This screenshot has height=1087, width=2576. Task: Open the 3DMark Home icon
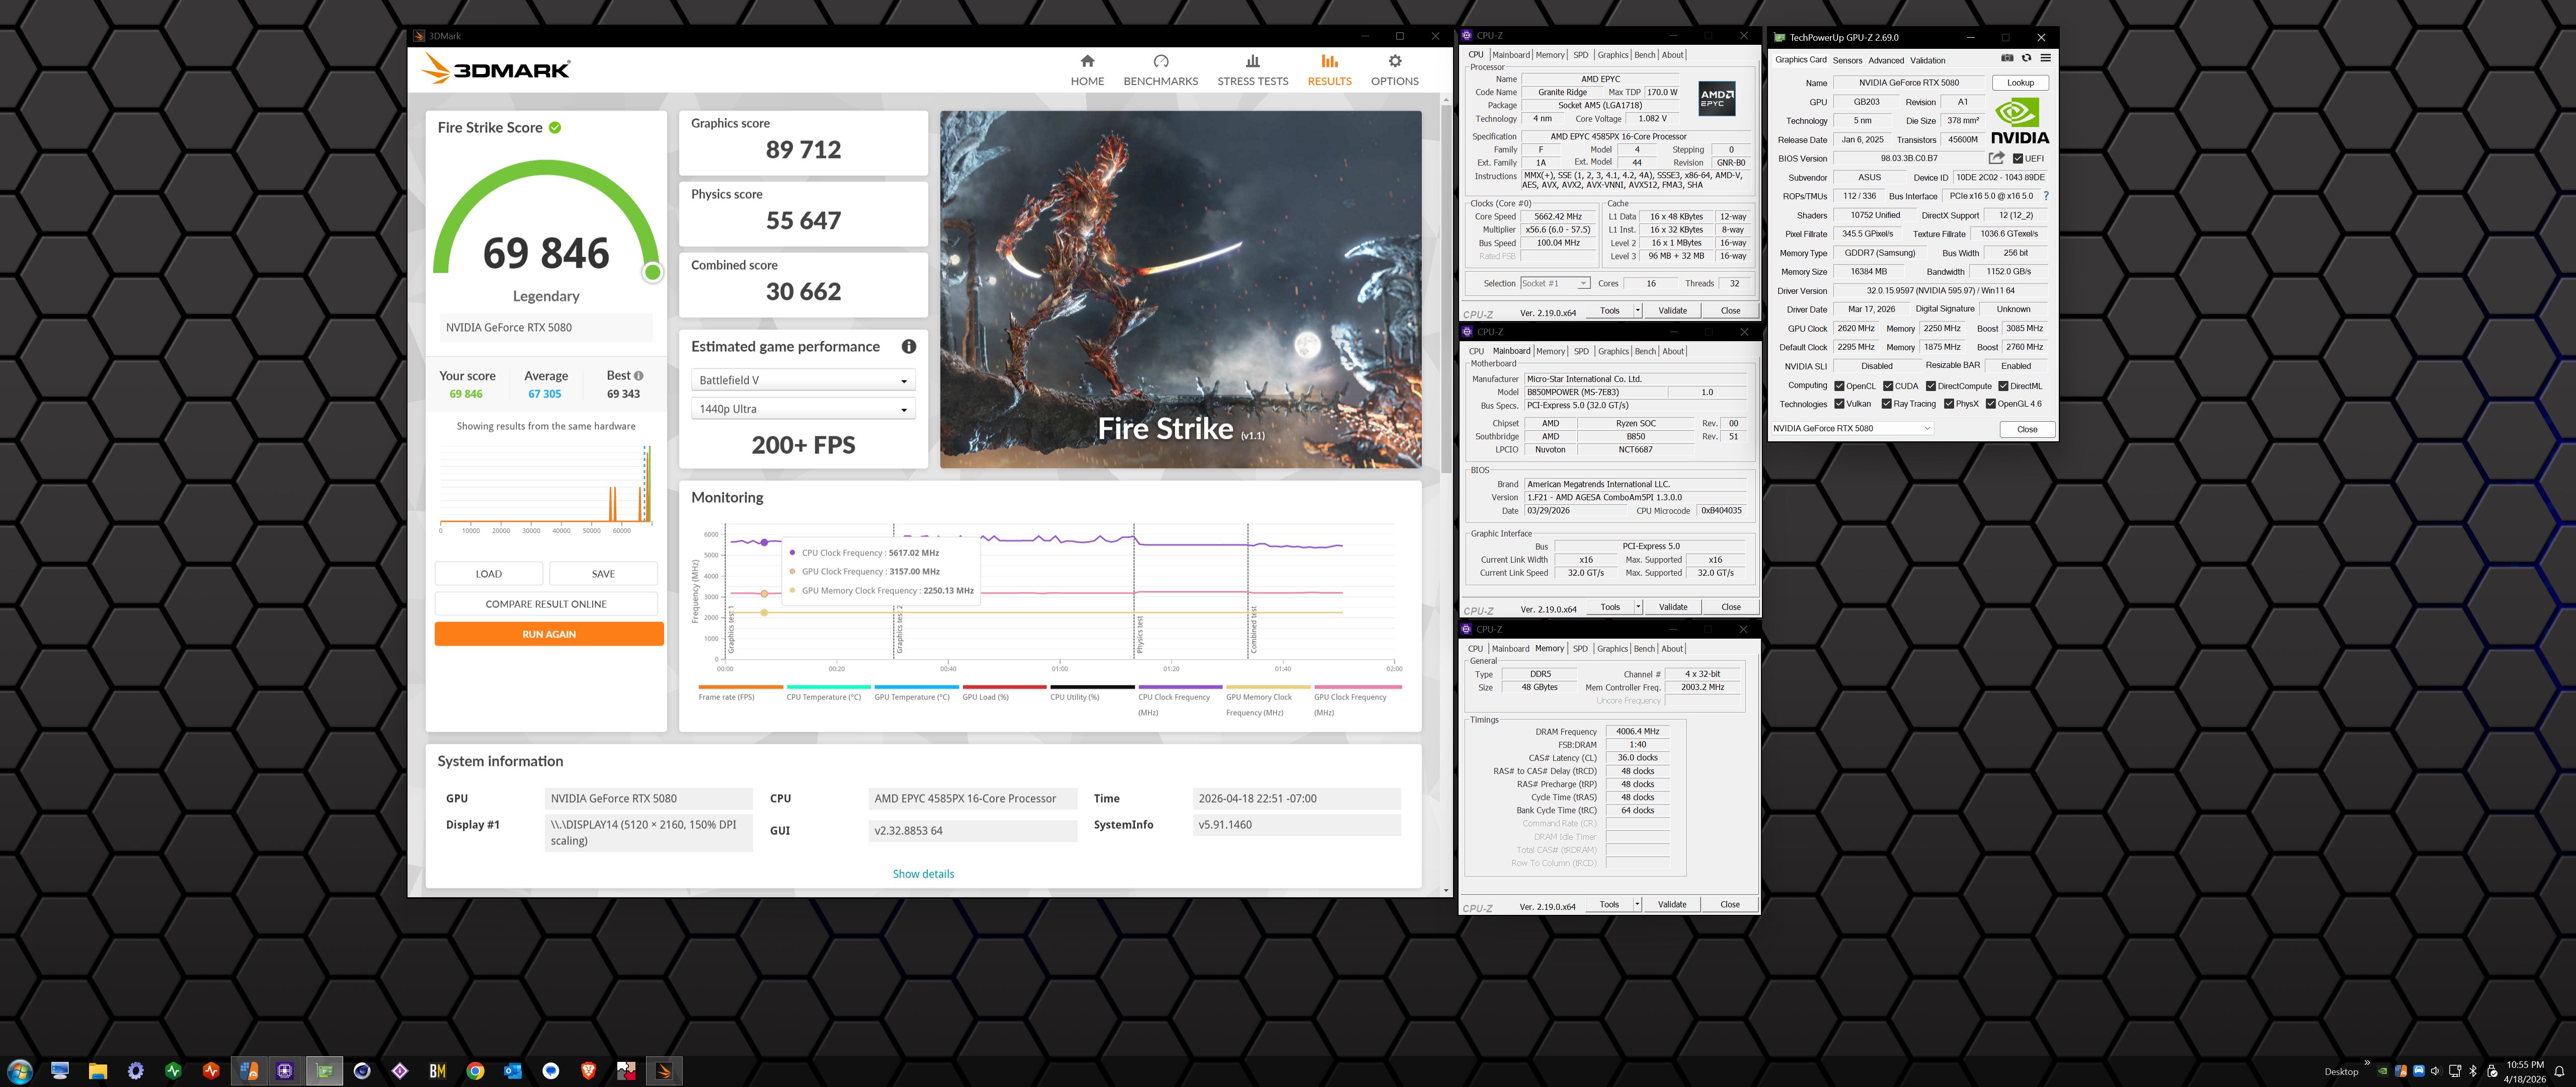point(1087,62)
